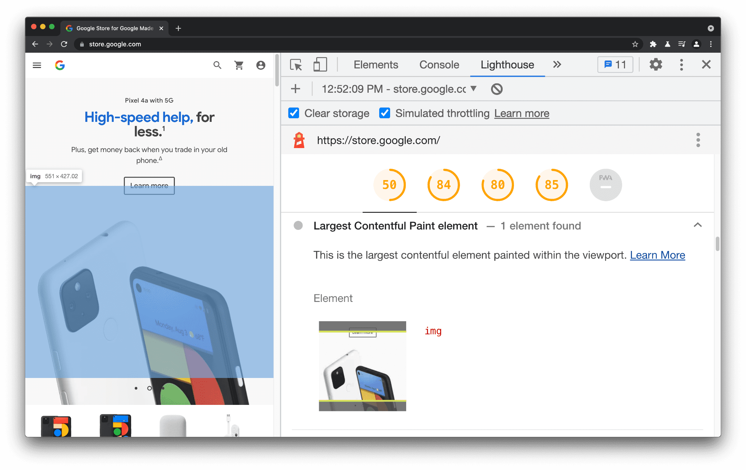Click Learn More link for Simulated throttling
This screenshot has height=470, width=746.
(x=522, y=113)
